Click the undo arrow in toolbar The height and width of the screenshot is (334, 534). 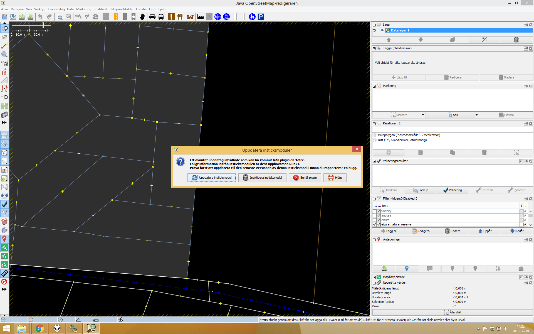pyautogui.click(x=40, y=17)
